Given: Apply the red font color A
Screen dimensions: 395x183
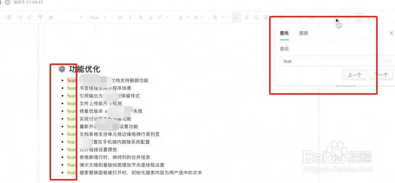Looking at the screenshot, I should (x=180, y=17).
